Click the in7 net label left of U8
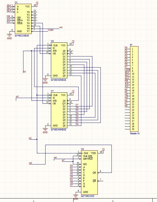Screen dimensions: 157x202 [63, 160]
